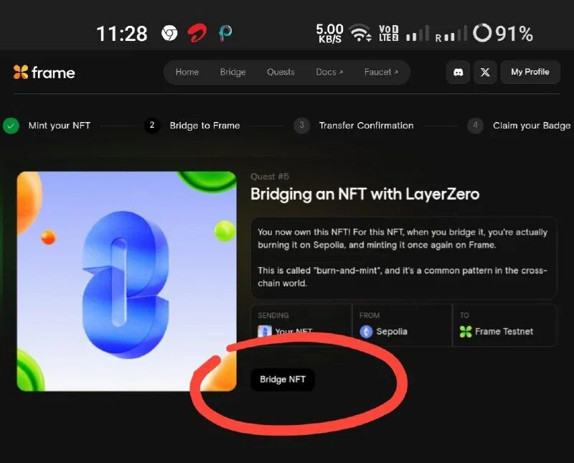Click the Bridge NFT button
574x463 pixels.
tap(283, 380)
